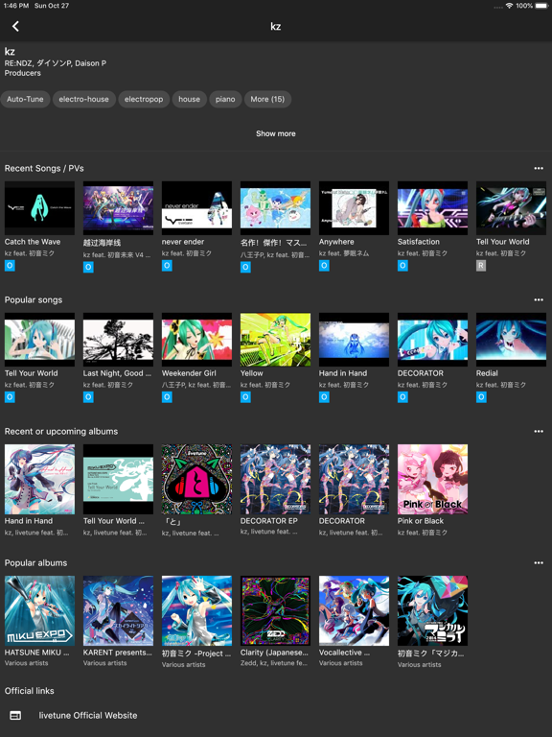Click the O badge under popular Tell Your World
Viewport: 552px width, 737px height.
(10, 397)
